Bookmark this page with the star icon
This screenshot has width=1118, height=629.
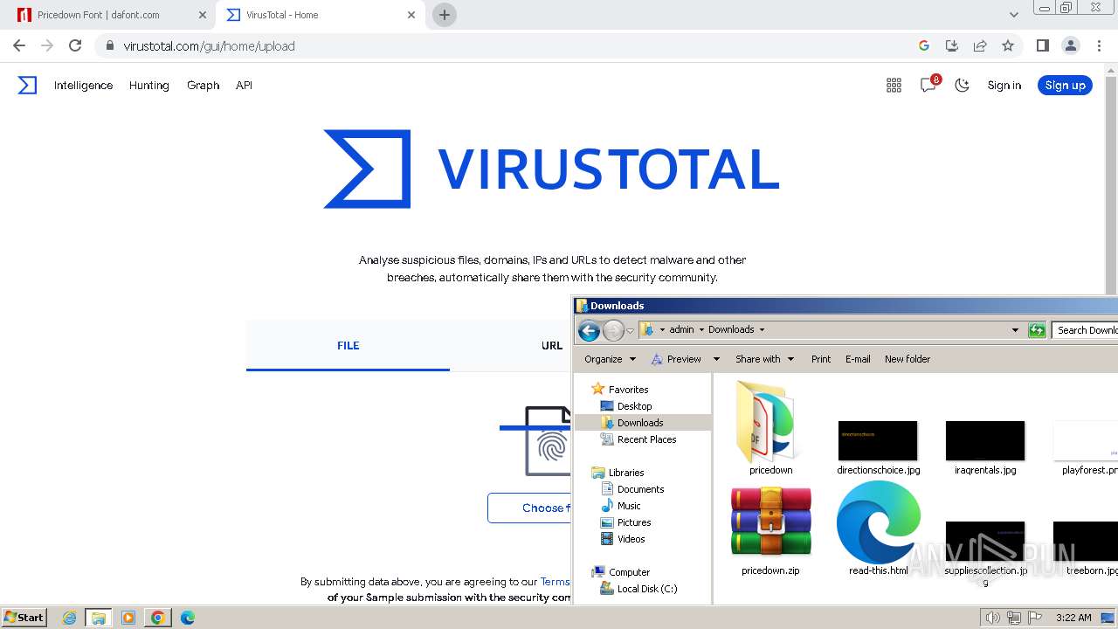pos(1008,45)
